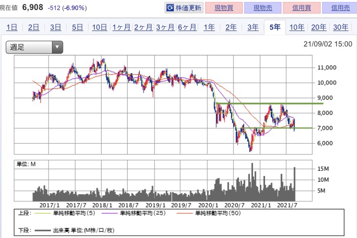Select the 1日 chart period
Screen dimensions: 357x238
pos(11,27)
